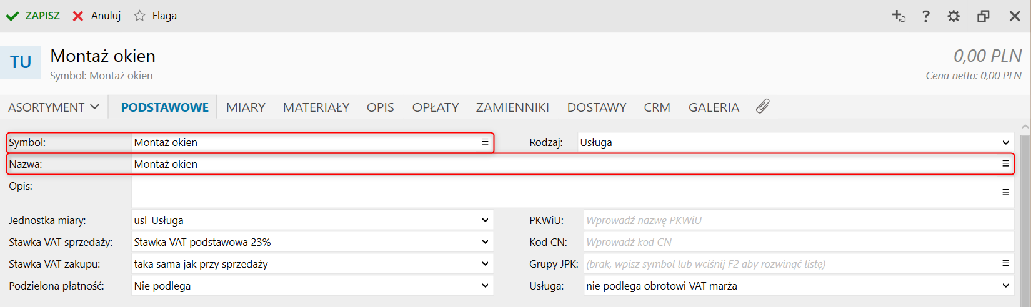Expand the ASORTYMENT menu
This screenshot has height=307, width=1031.
coord(54,107)
